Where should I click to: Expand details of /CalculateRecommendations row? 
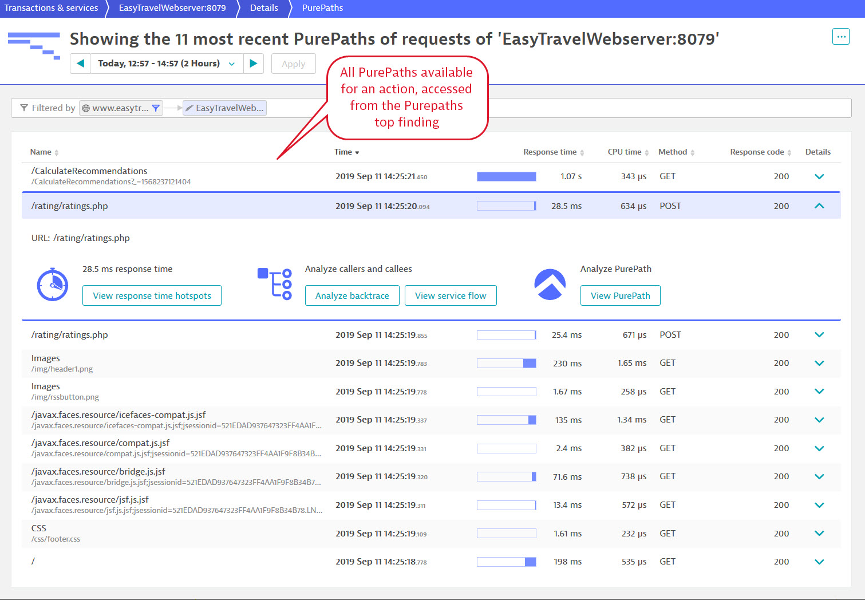click(x=819, y=176)
